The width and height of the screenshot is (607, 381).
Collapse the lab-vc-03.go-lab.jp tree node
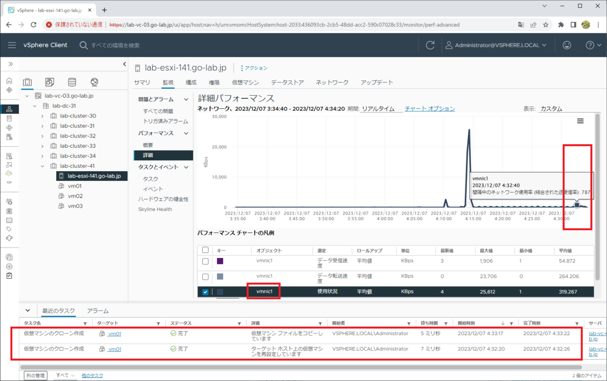(x=27, y=96)
